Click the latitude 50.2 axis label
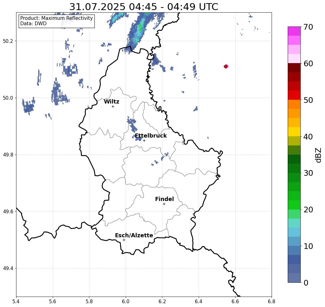This screenshot has height=307, width=325. click(x=8, y=41)
